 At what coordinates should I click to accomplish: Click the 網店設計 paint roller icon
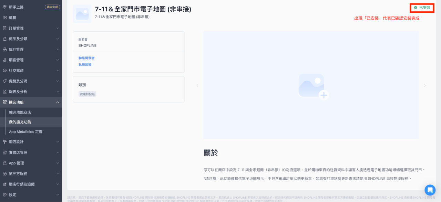(x=4, y=142)
